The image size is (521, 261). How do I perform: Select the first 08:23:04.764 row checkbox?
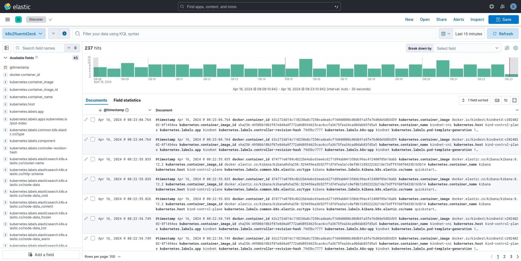93,120
